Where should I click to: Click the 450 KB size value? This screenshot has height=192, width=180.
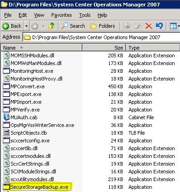[x=116, y=86]
